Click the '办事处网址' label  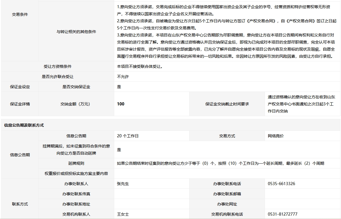(227, 204)
